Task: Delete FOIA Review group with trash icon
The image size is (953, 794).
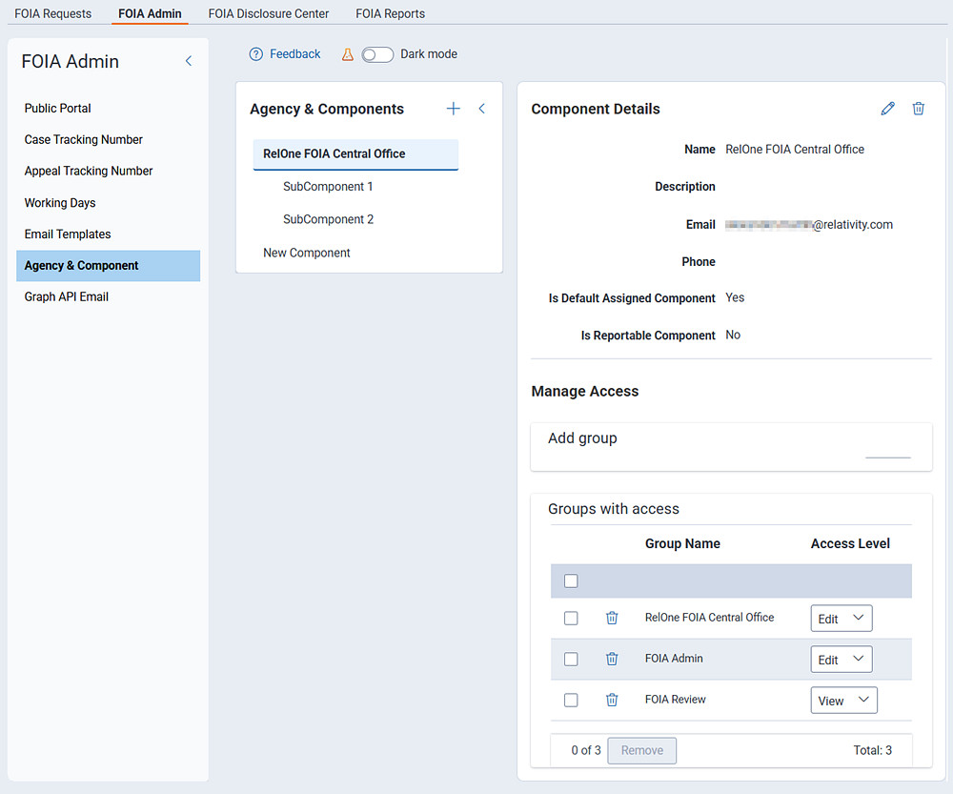Action: [612, 701]
